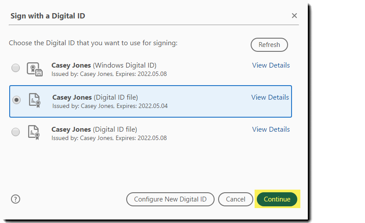Open View Details in the highlighted row
Screen dimensions: 365x223
[x=270, y=97]
